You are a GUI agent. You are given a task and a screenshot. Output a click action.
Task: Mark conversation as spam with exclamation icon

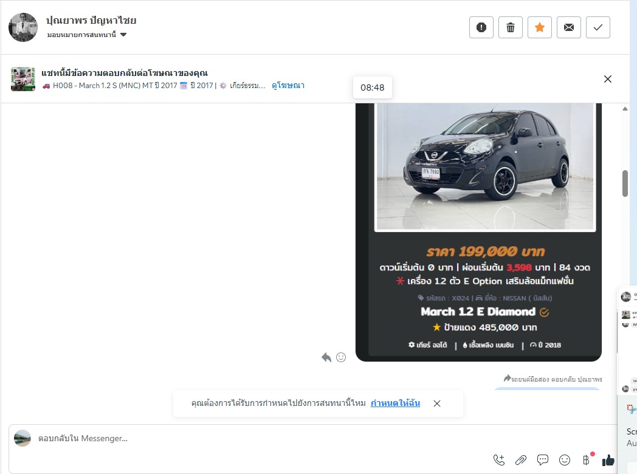point(481,27)
